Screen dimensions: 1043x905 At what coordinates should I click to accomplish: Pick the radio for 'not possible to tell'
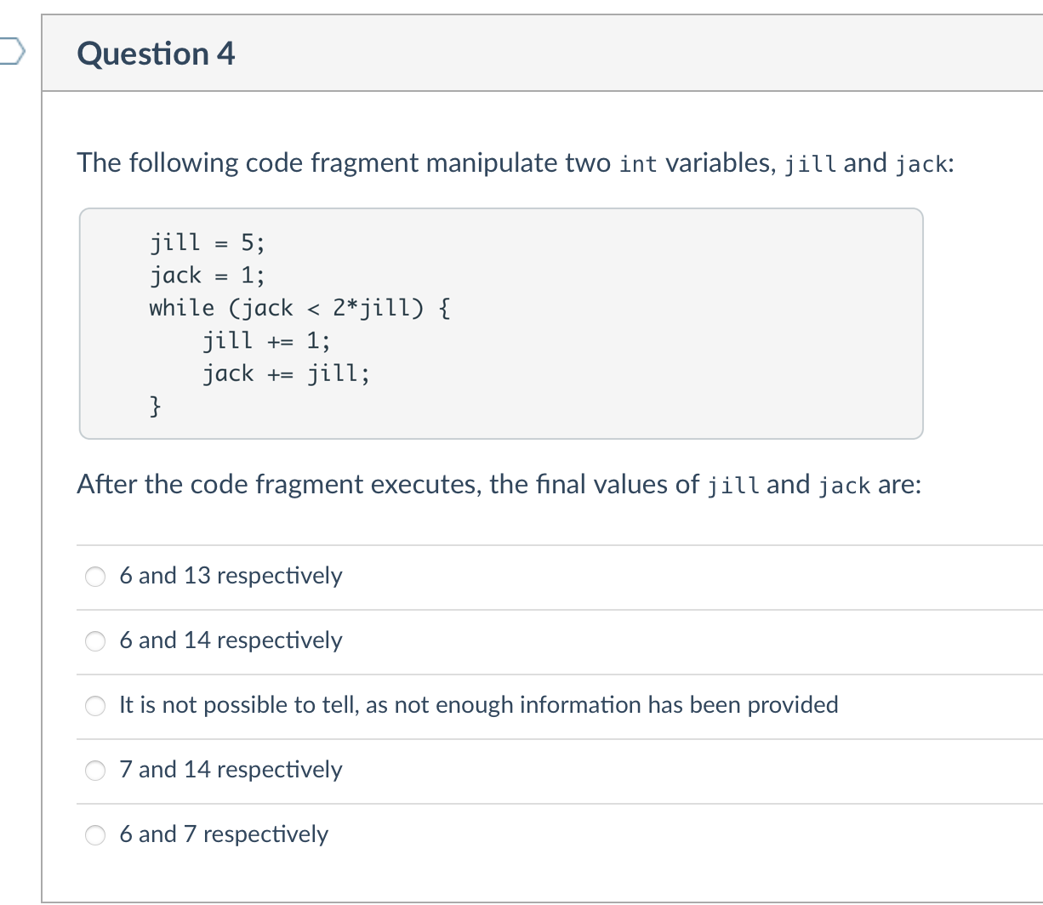[x=96, y=706]
